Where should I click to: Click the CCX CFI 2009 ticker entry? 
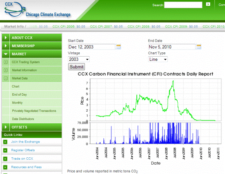click(x=181, y=27)
